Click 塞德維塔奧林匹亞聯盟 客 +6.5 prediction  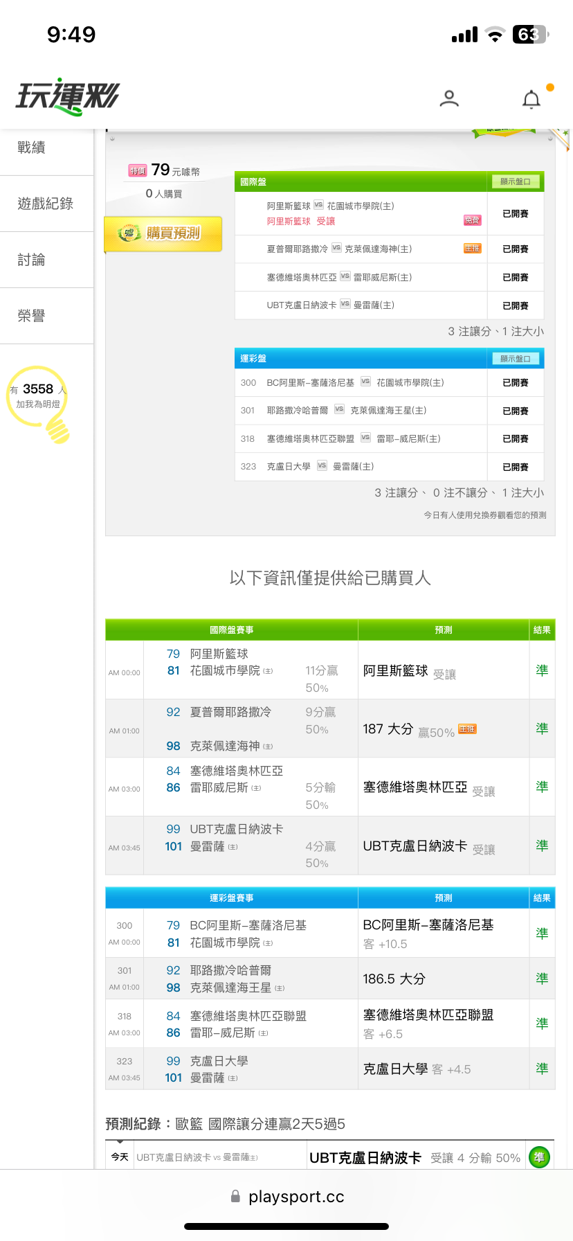(x=444, y=1024)
